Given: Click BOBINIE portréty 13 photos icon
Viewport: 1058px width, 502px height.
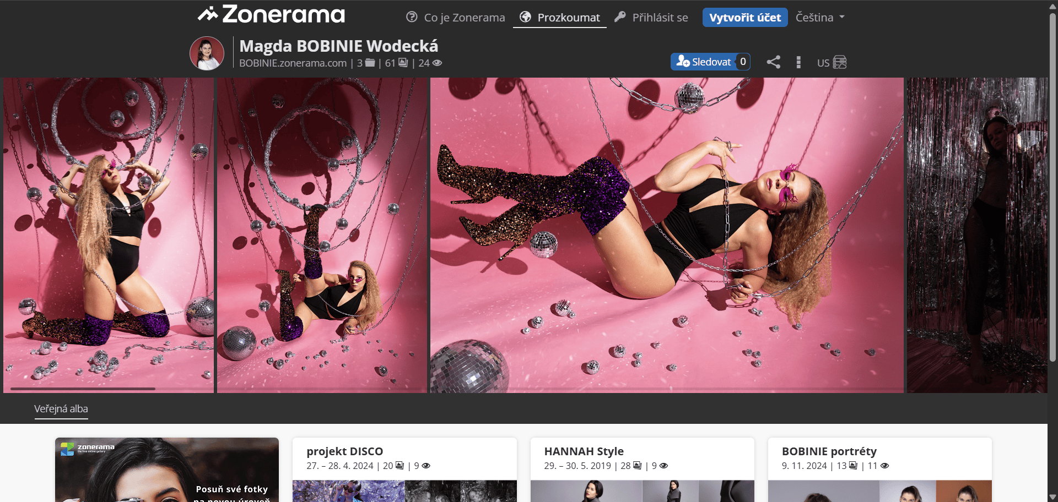Looking at the screenshot, I should pyautogui.click(x=853, y=466).
